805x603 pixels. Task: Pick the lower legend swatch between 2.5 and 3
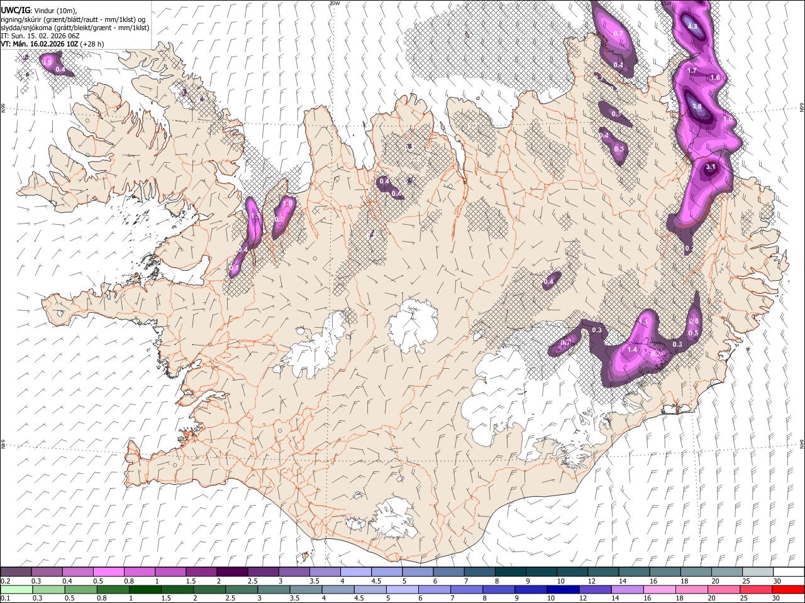pos(241,590)
